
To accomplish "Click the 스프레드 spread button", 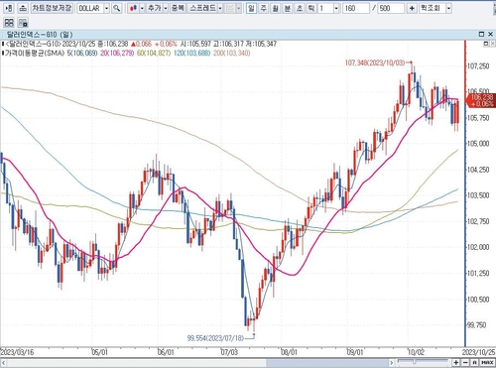I will point(202,8).
